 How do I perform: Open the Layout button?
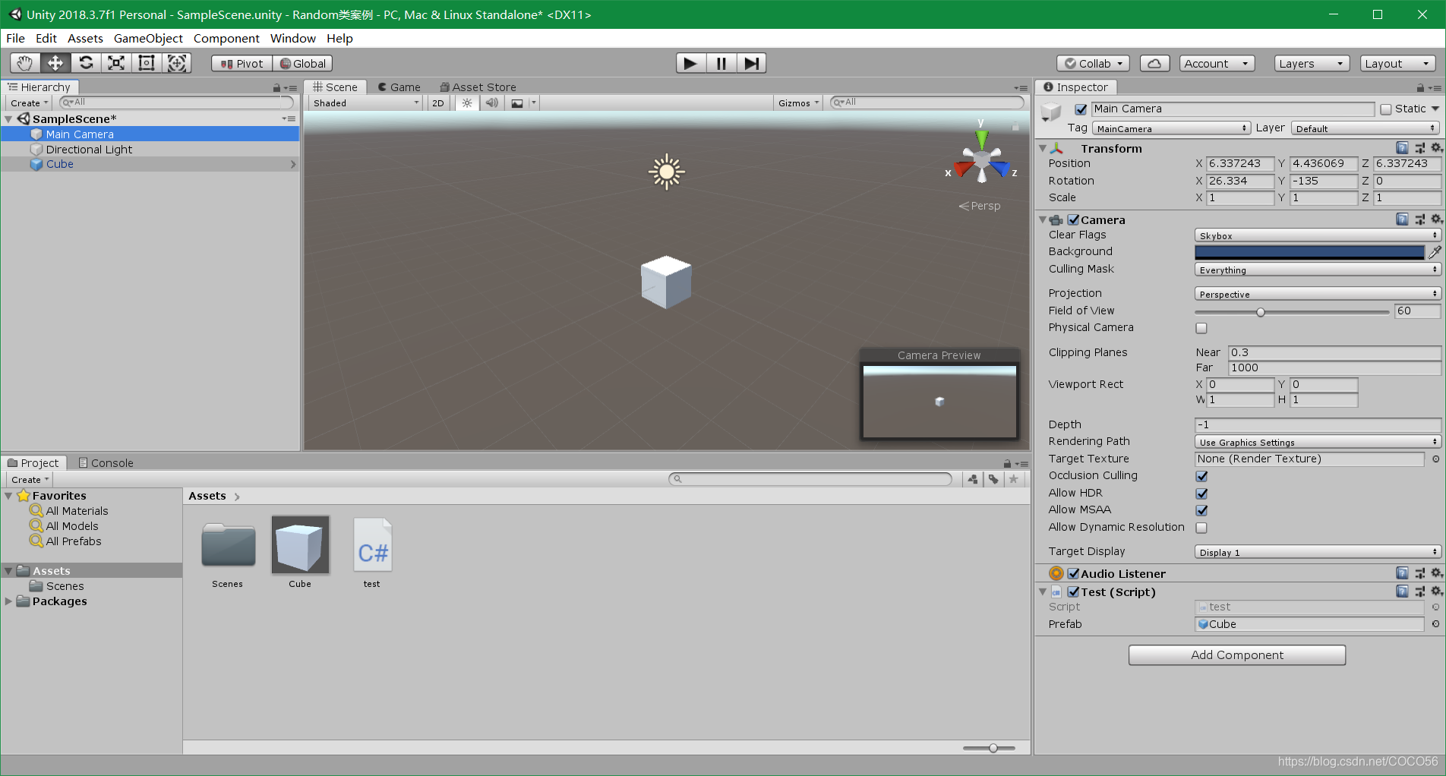tap(1398, 64)
